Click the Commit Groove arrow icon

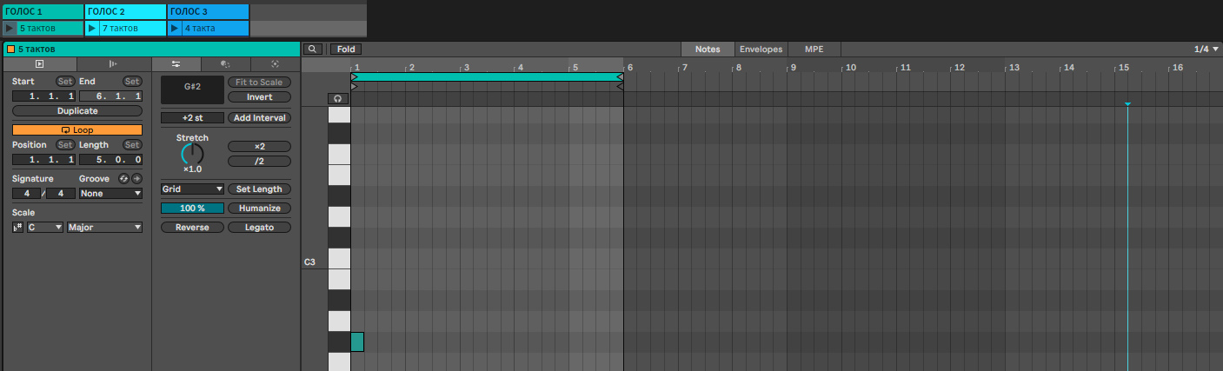pyautogui.click(x=136, y=178)
